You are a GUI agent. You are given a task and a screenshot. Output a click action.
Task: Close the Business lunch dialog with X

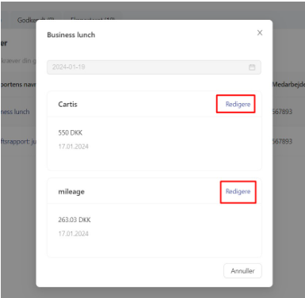[x=260, y=32]
